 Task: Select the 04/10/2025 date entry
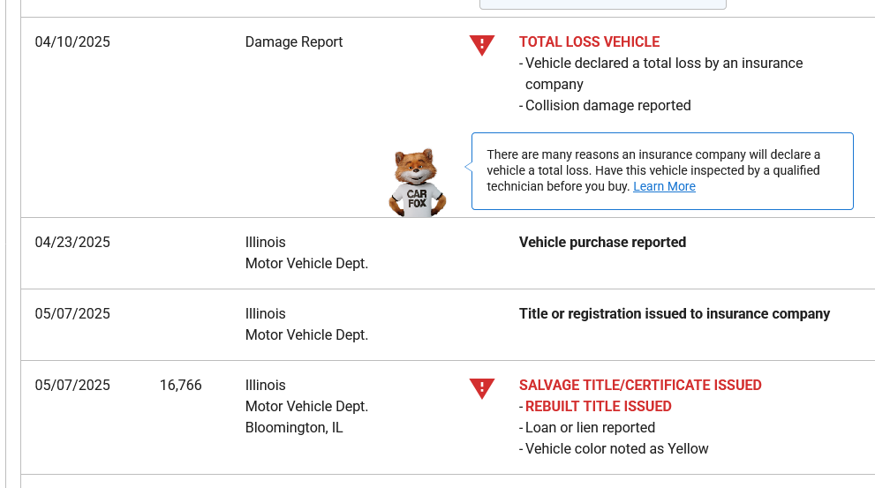click(x=72, y=41)
